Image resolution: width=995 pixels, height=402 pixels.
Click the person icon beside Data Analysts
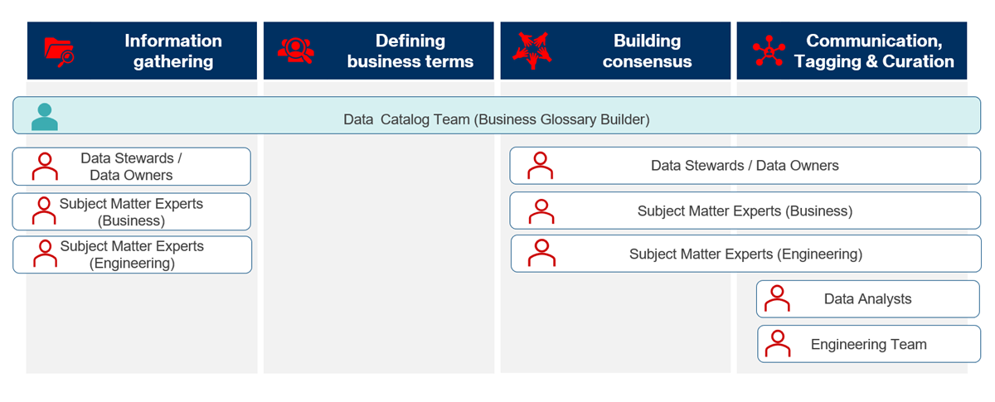[x=777, y=298]
